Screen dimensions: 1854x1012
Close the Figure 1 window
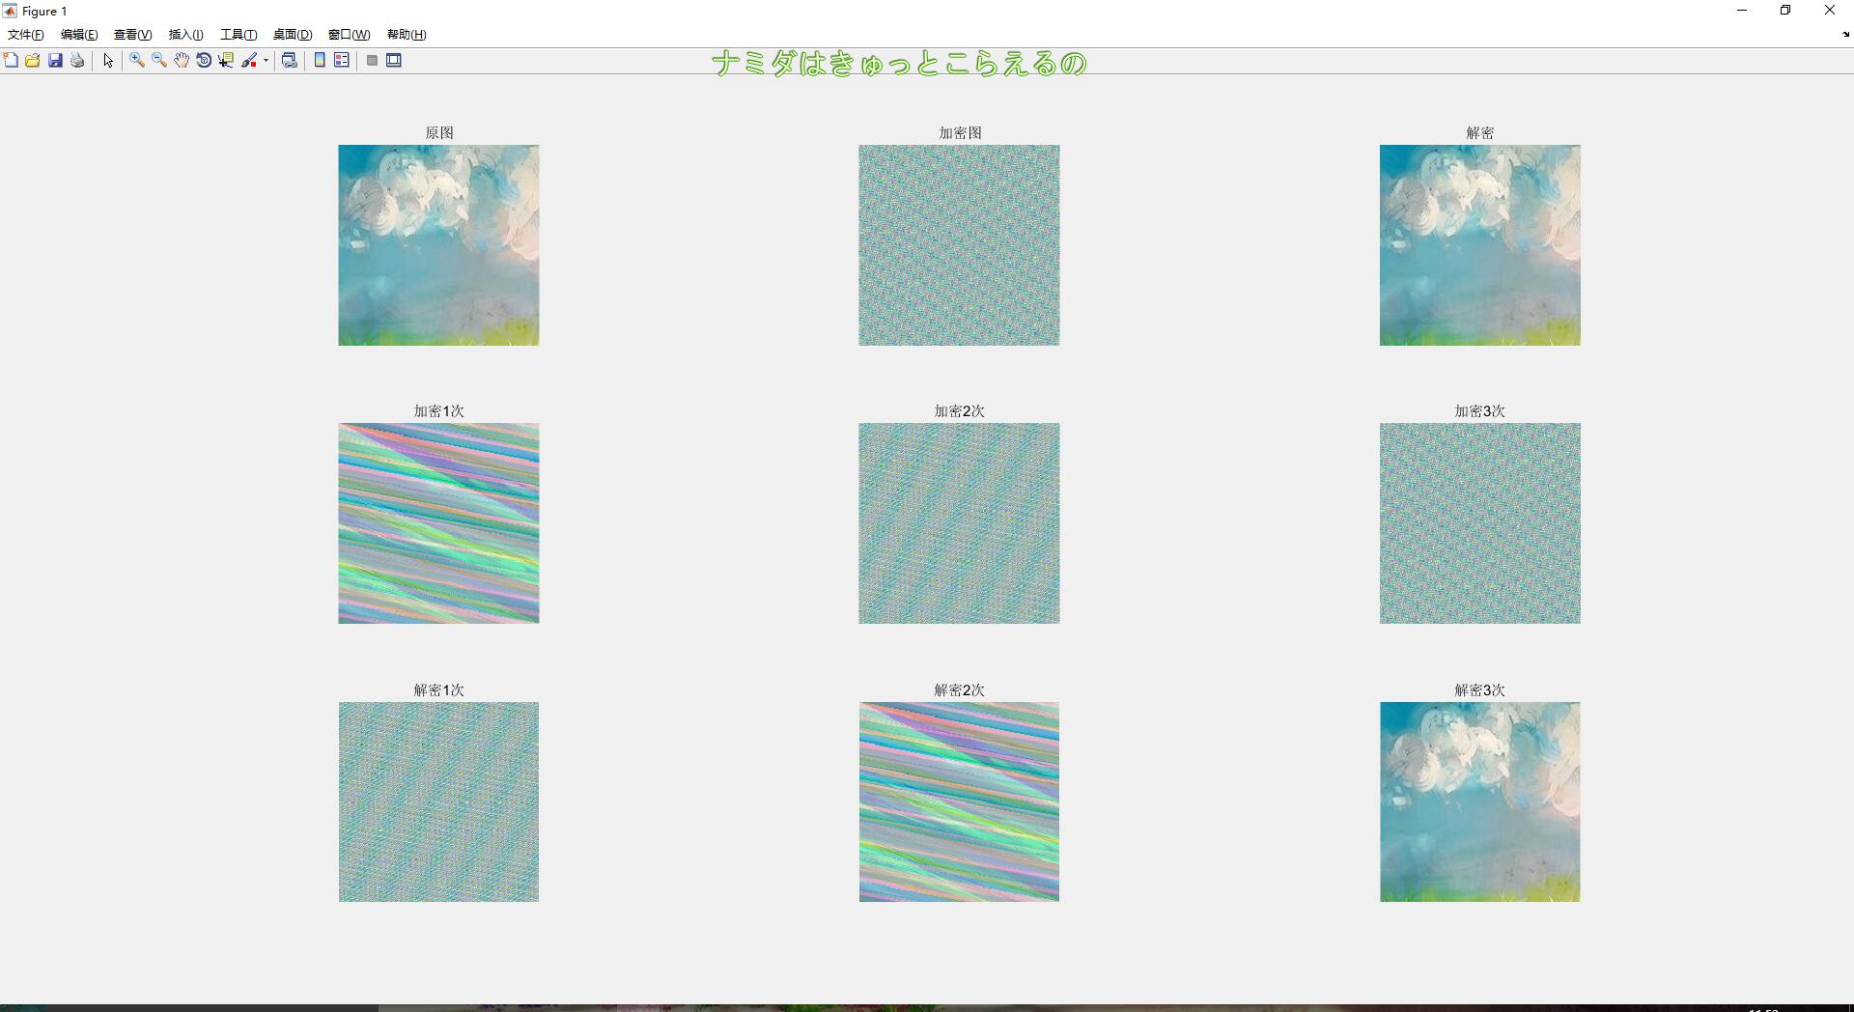click(x=1830, y=11)
